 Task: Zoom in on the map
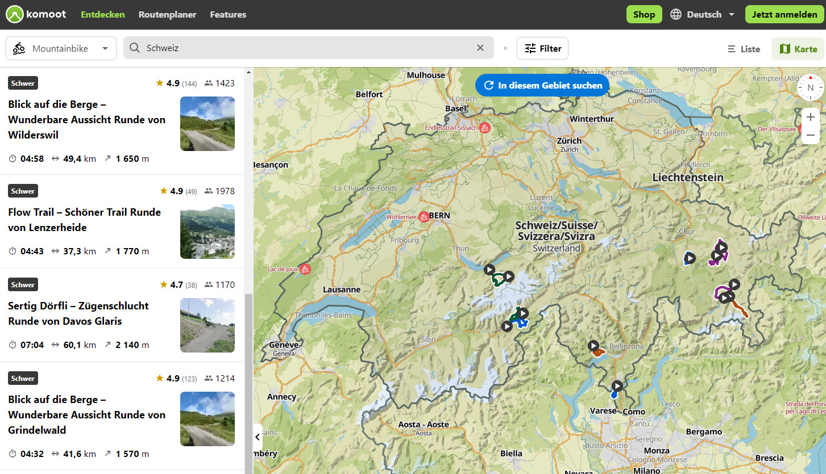(x=811, y=117)
